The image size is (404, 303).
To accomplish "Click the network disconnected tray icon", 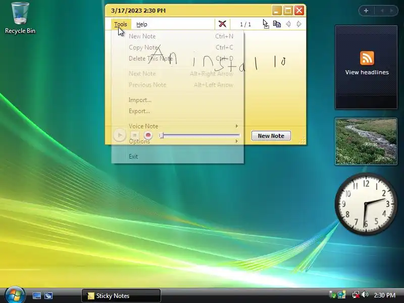I will (x=356, y=294).
